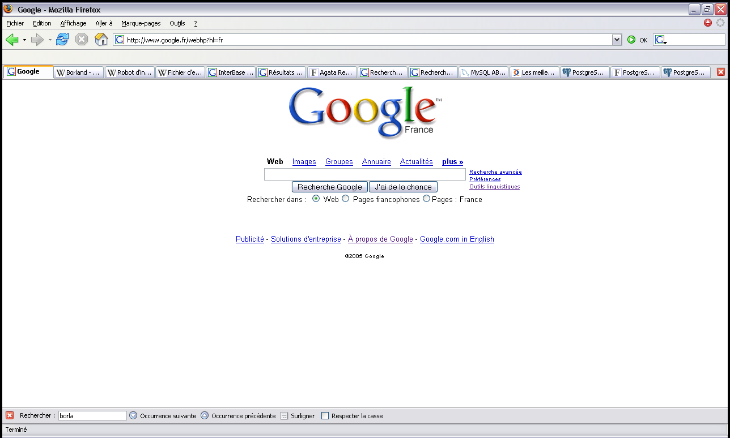
Task: Expand the URL address bar dropdown
Action: pyautogui.click(x=617, y=40)
